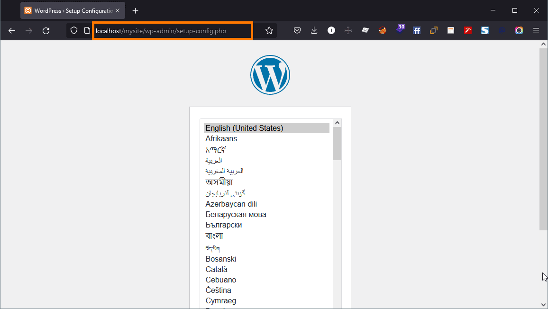
Task: Select the Tibetan language entry
Action: (x=267, y=248)
